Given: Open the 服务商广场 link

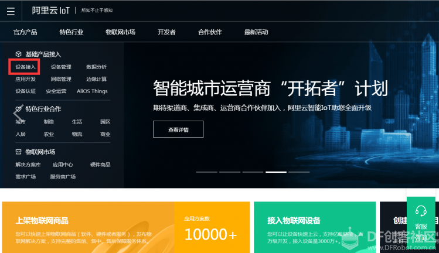Looking at the screenshot, I should [x=63, y=177].
